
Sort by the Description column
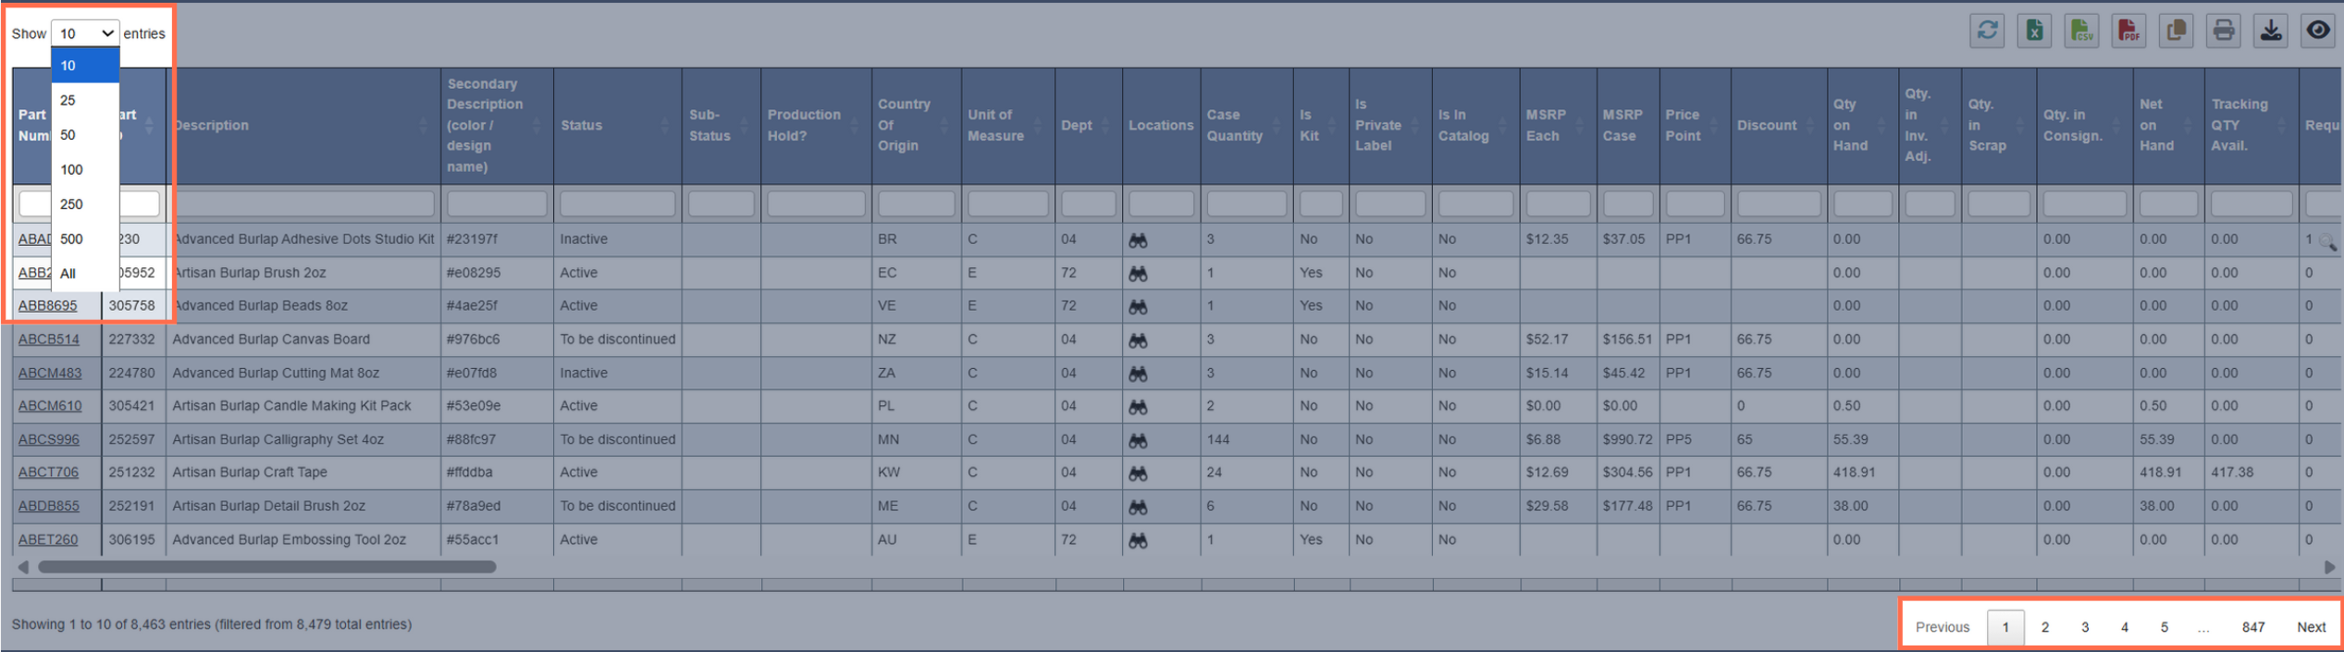click(303, 125)
